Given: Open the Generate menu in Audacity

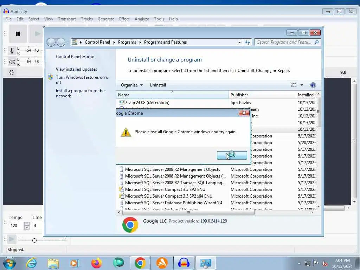Looking at the screenshot, I should click(106, 19).
